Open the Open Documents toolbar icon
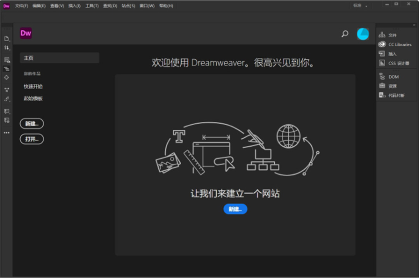The width and height of the screenshot is (419, 278). point(7,39)
